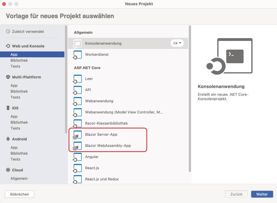This screenshot has width=277, height=203.
Task: Click the Angular template icon
Action: pyautogui.click(x=77, y=157)
